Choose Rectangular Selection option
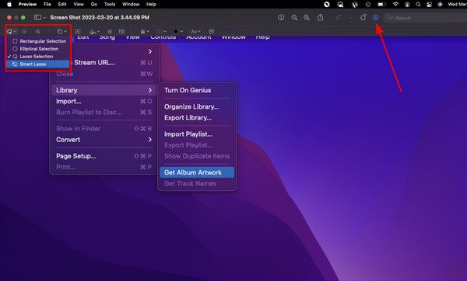 [38, 41]
